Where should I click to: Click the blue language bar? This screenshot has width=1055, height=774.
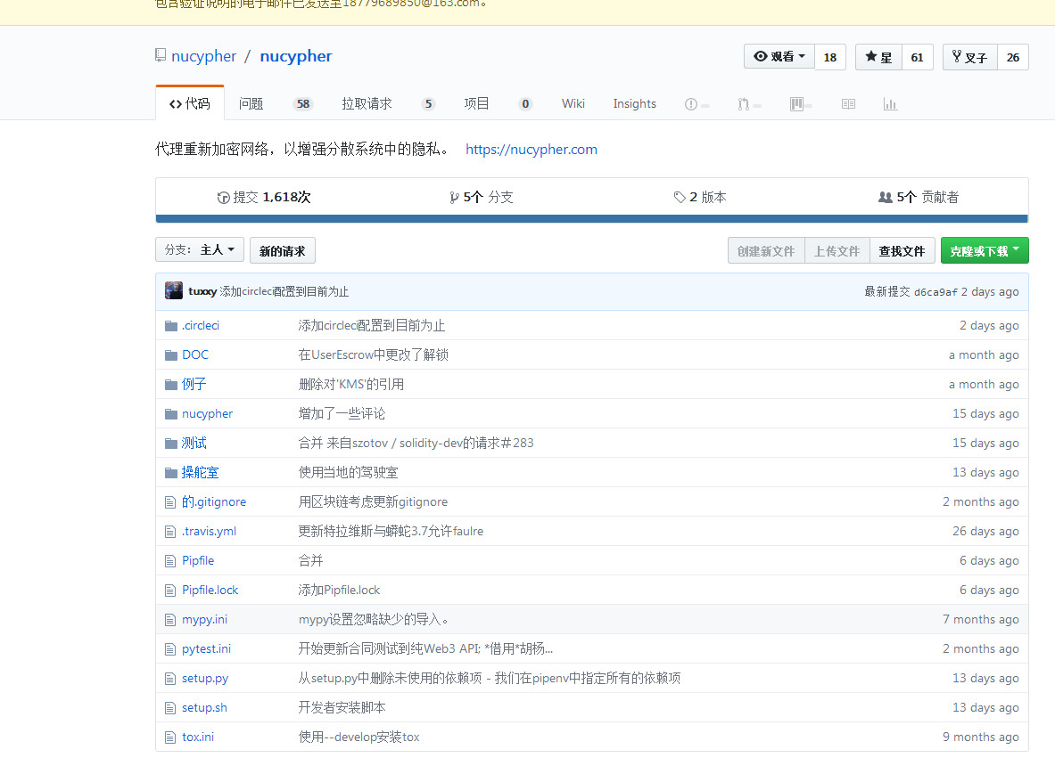(591, 218)
